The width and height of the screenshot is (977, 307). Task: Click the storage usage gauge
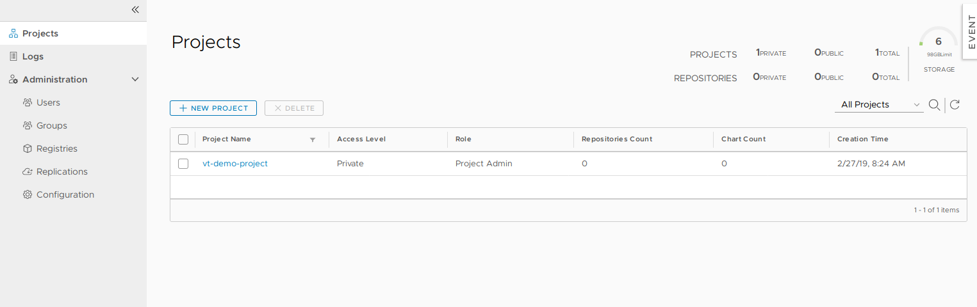coord(939,42)
